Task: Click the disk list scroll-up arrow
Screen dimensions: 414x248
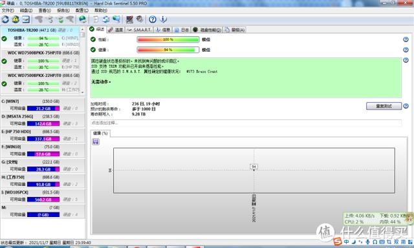Action: [82, 30]
